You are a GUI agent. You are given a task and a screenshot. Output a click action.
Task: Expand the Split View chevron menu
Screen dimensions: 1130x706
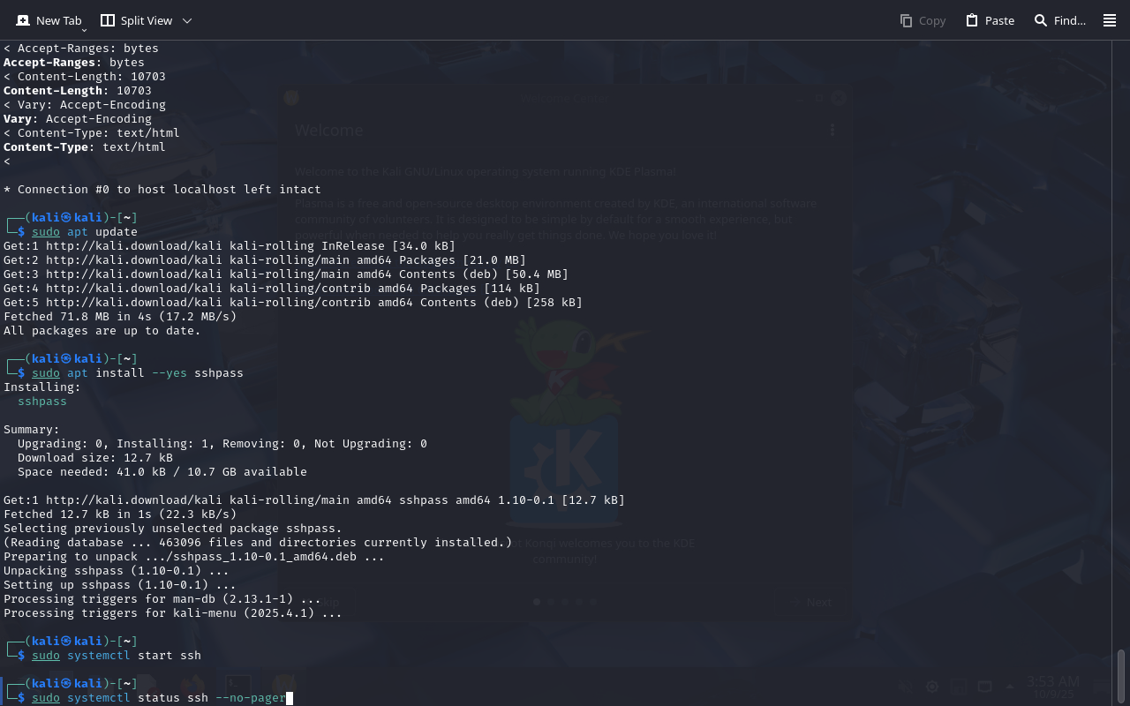point(187,20)
